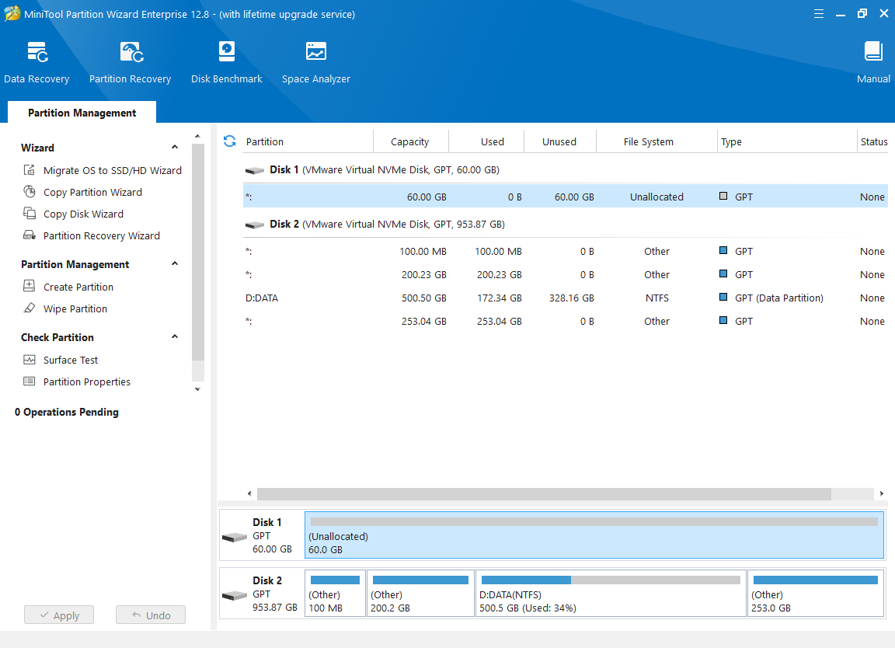Open the Space Analyzer tool
This screenshot has width=895, height=648.
point(315,62)
